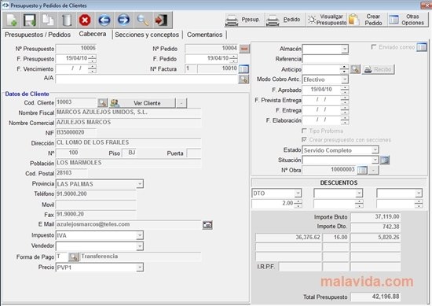The height and width of the screenshot is (306, 432).
Task: Click the Anticipo amount spinner
Action: pos(344,69)
